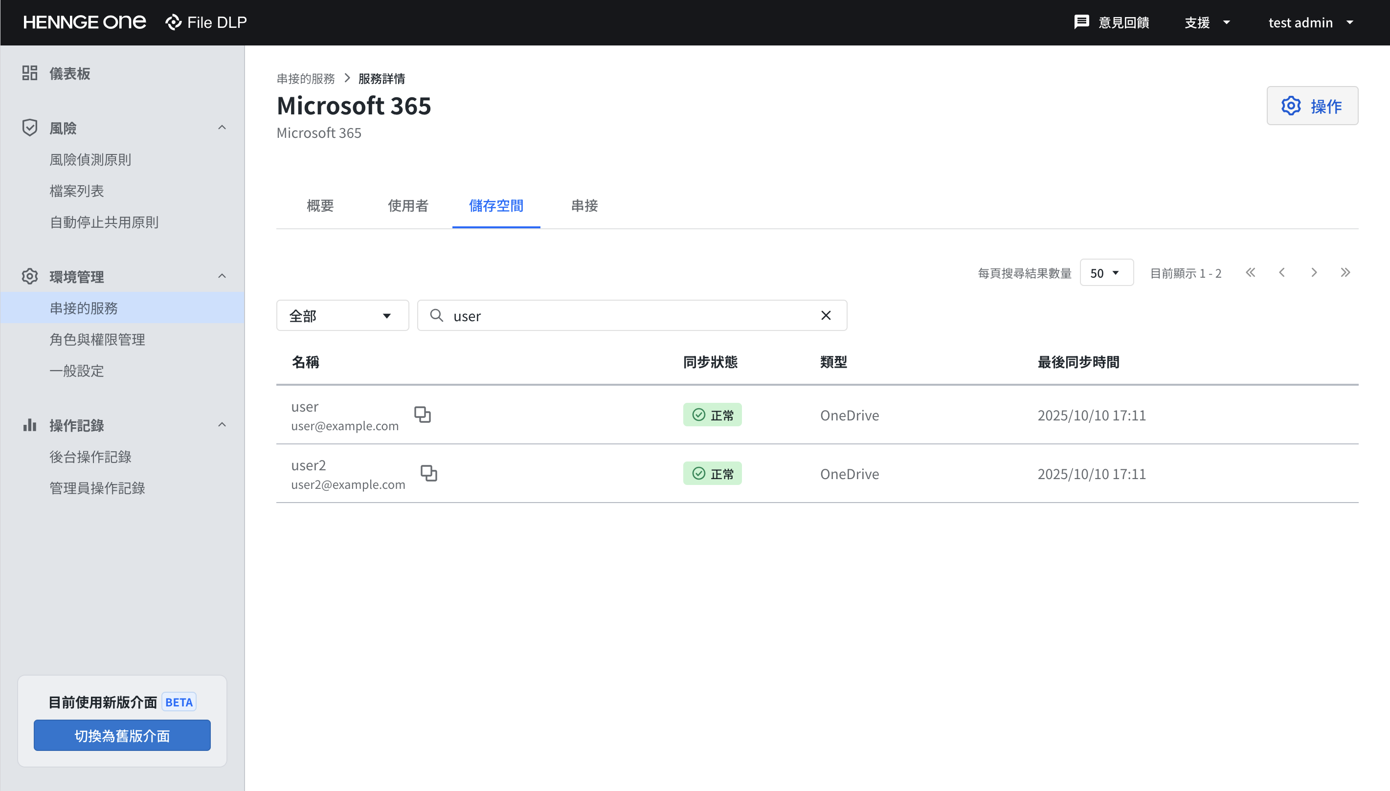The width and height of the screenshot is (1390, 791).
Task: Click the user row name
Action: [x=305, y=407]
